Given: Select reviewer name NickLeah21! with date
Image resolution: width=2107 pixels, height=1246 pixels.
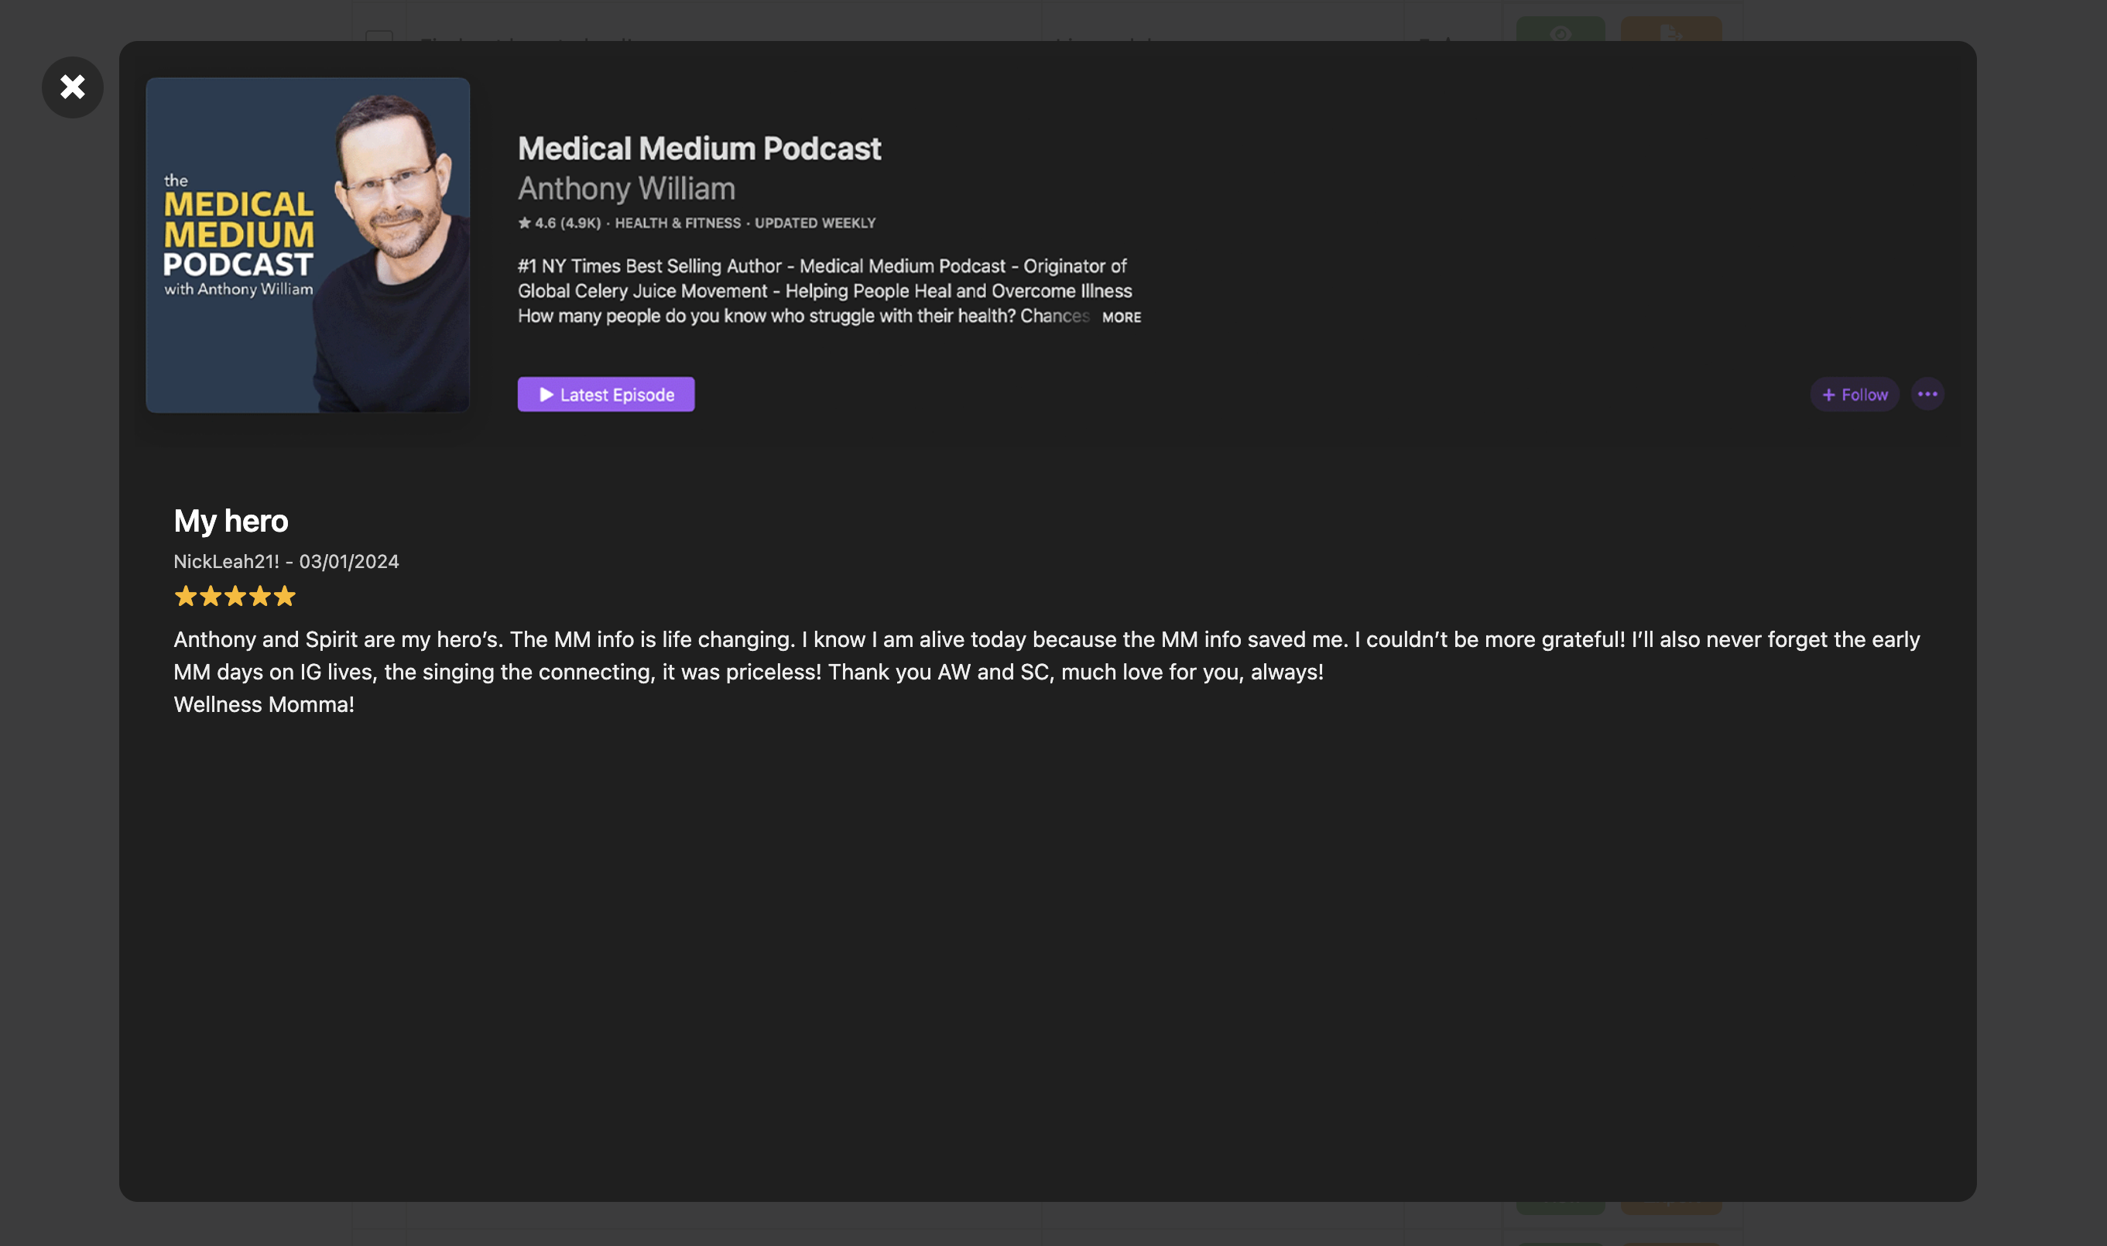Looking at the screenshot, I should (286, 562).
